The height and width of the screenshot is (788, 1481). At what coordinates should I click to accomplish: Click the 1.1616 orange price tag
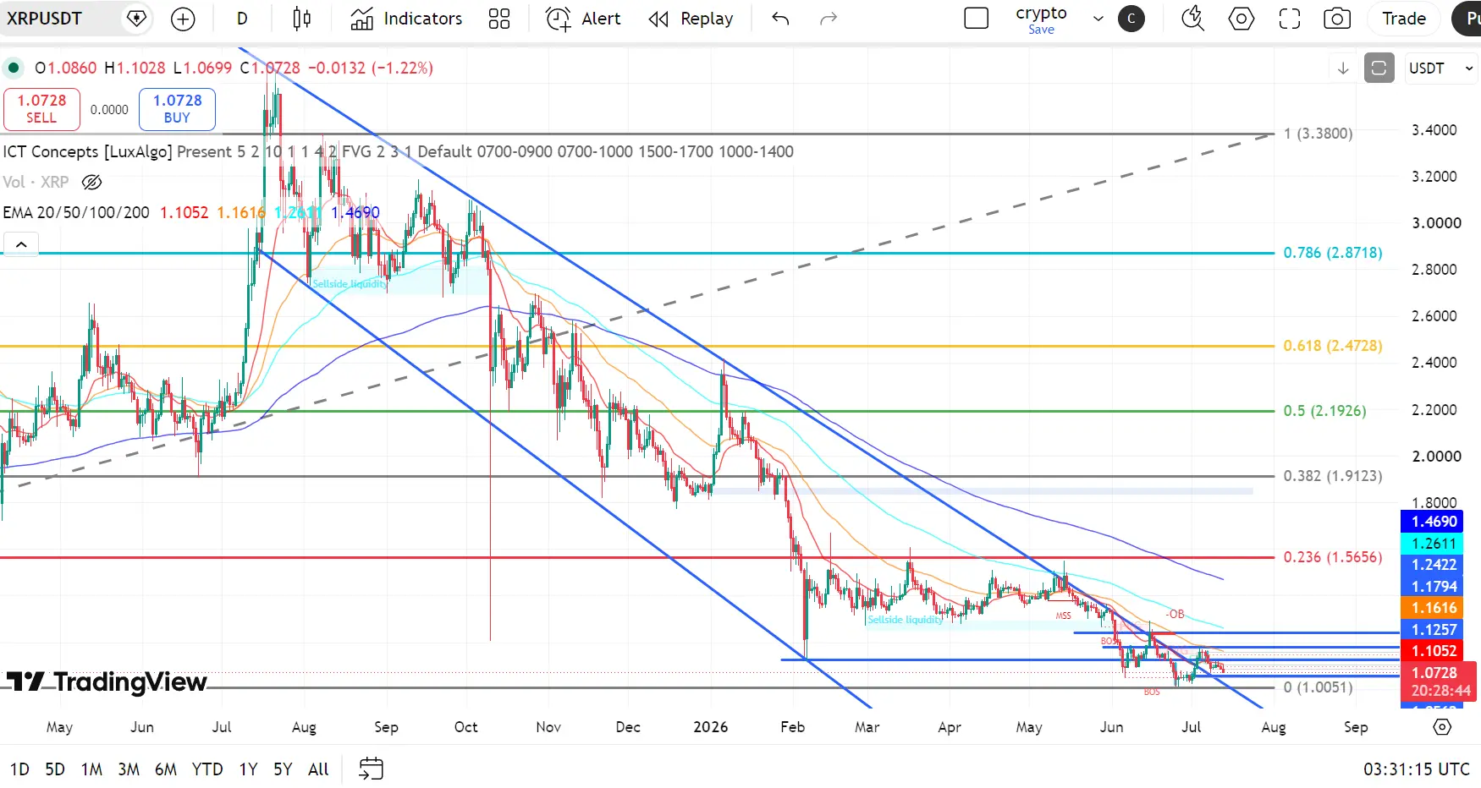coord(1432,608)
